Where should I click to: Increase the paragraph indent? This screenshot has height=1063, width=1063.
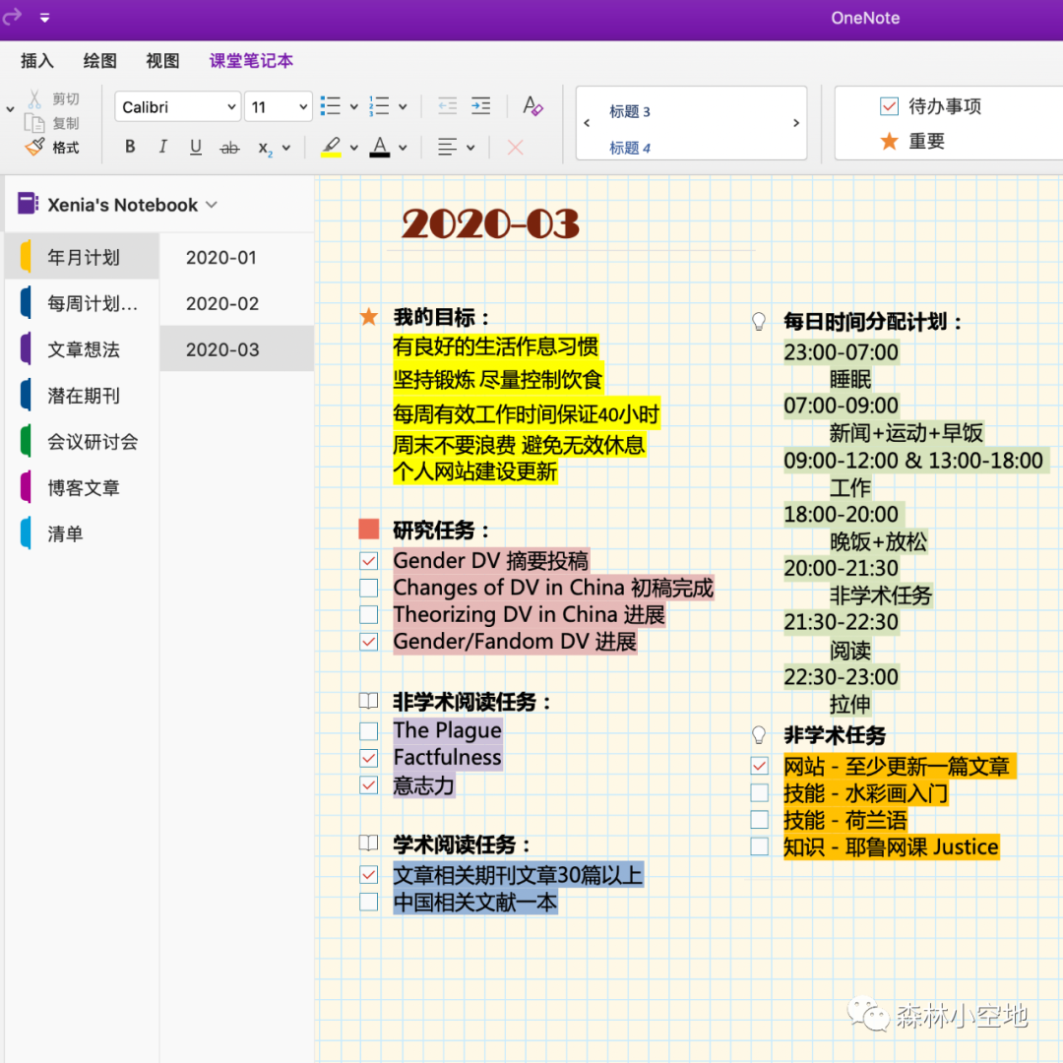click(x=480, y=106)
